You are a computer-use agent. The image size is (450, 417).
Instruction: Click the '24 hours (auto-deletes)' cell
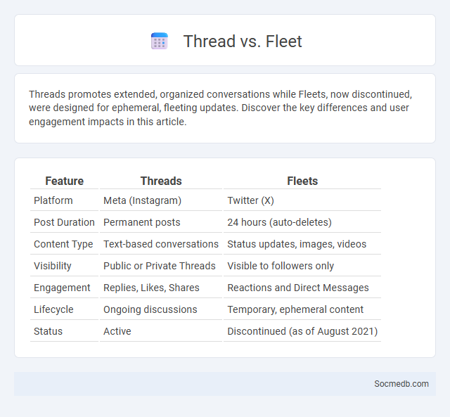coord(302,222)
